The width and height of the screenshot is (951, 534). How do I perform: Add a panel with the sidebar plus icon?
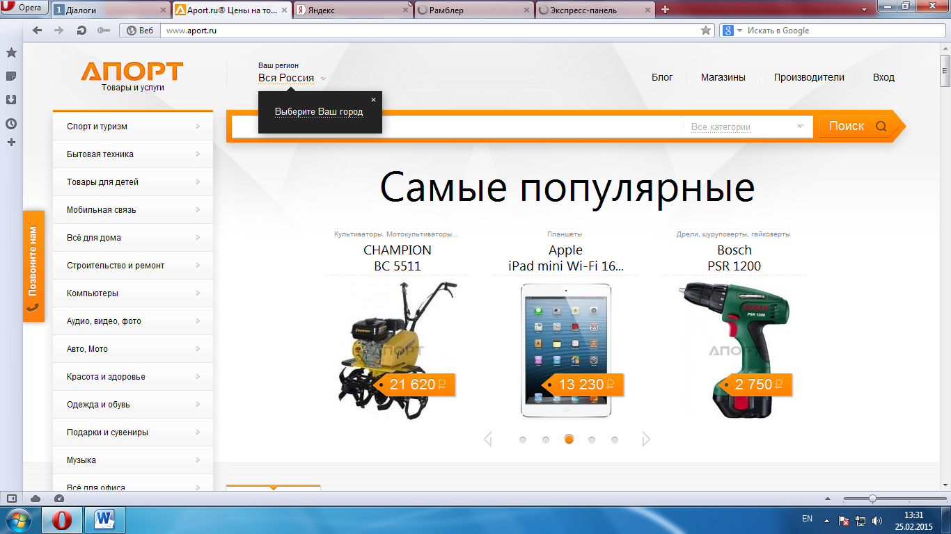(11, 142)
